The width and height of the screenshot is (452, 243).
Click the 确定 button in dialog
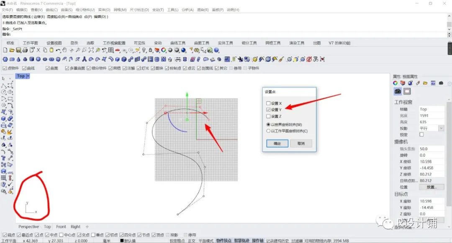[x=277, y=143]
